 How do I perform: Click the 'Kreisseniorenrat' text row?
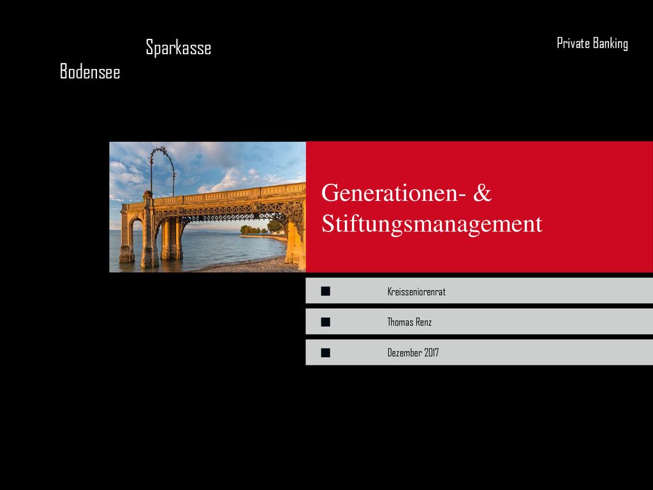479,291
